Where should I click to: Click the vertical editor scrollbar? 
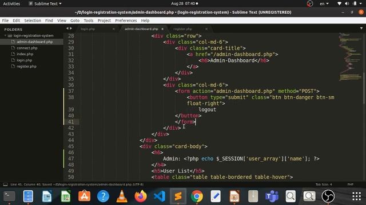364,88
